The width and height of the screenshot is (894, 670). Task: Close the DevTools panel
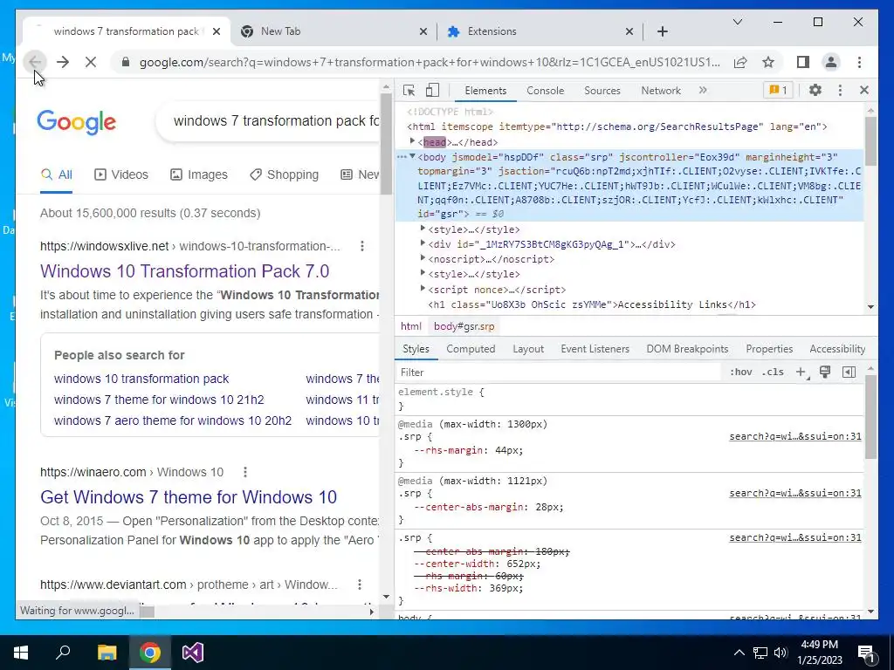click(864, 90)
